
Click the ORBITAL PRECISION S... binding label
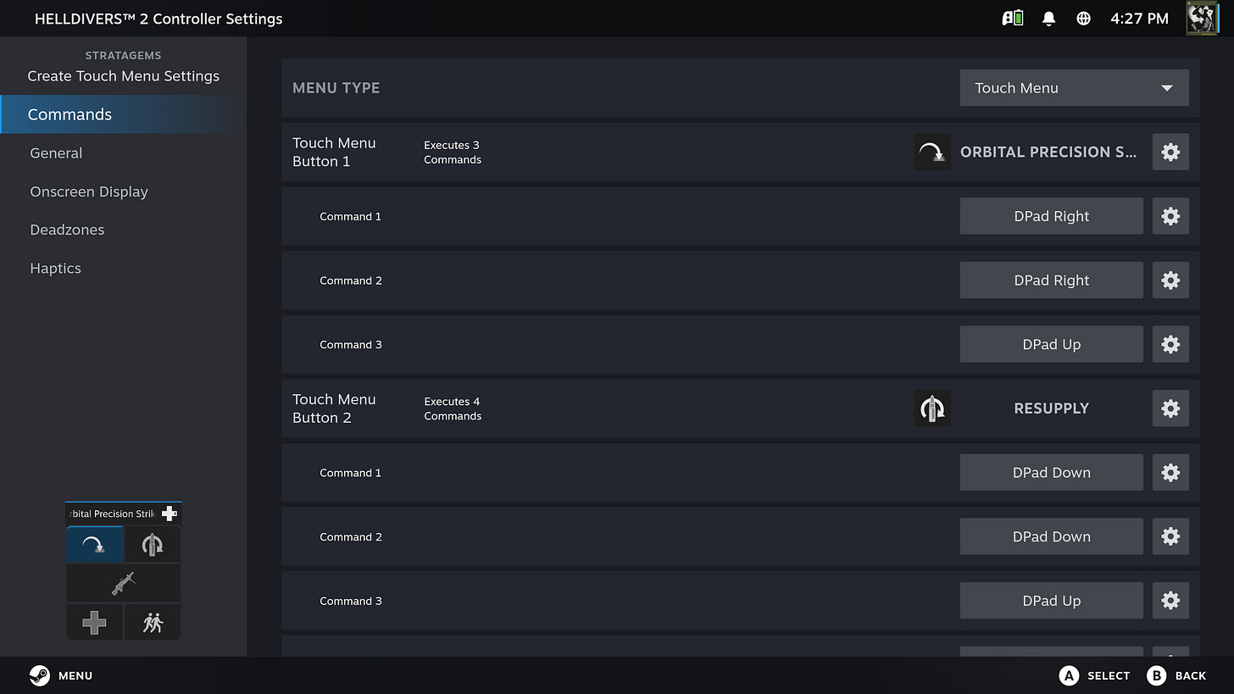click(x=1048, y=152)
